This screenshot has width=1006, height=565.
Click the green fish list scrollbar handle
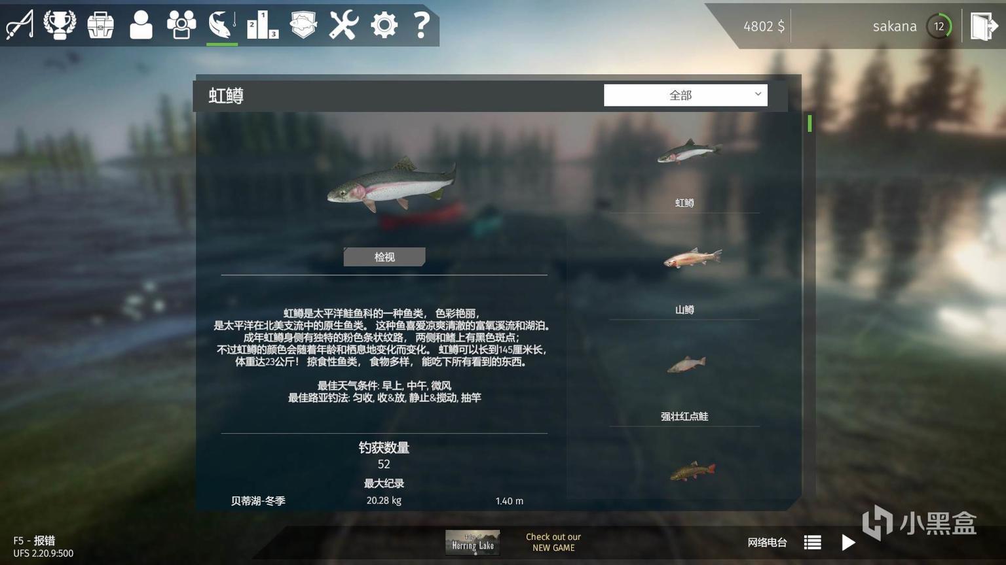[810, 123]
